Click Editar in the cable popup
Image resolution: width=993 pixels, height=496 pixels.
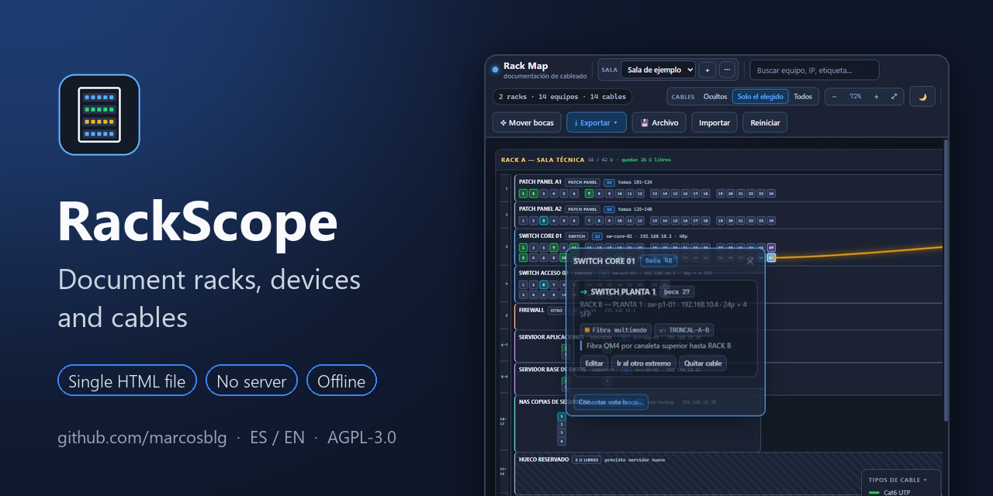click(594, 363)
